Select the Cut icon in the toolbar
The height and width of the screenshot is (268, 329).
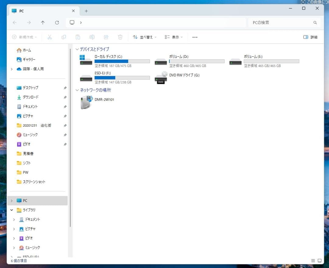50,37
